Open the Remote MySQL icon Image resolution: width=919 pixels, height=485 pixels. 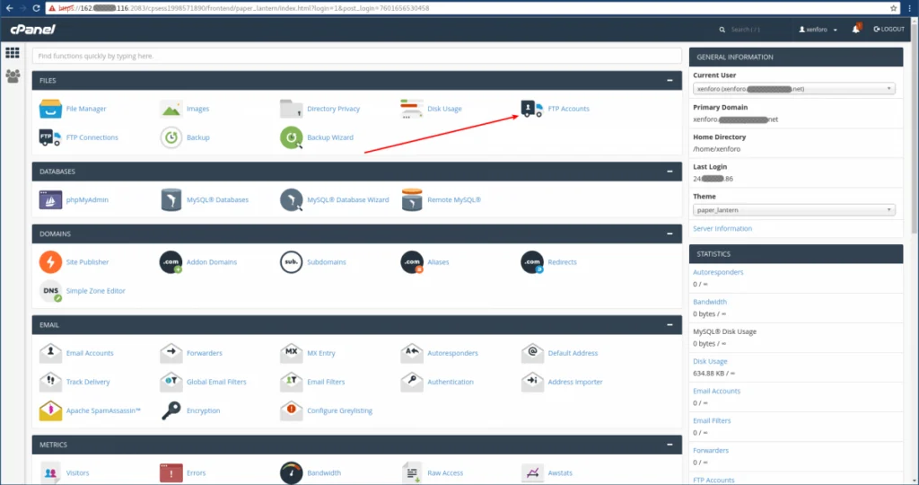(x=411, y=199)
